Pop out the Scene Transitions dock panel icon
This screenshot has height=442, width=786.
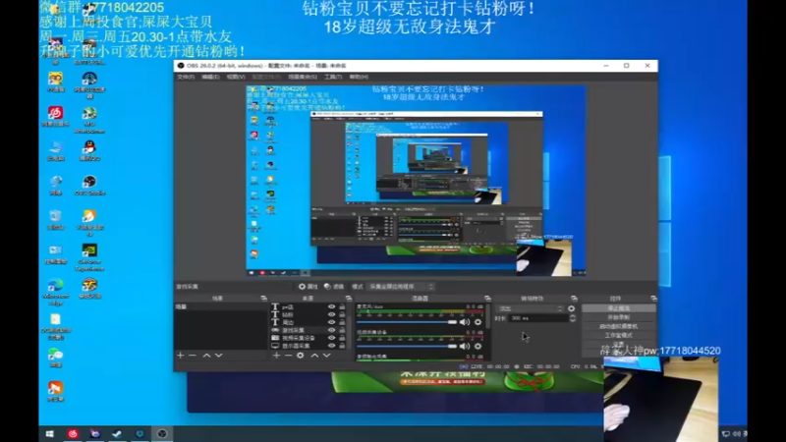574,299
